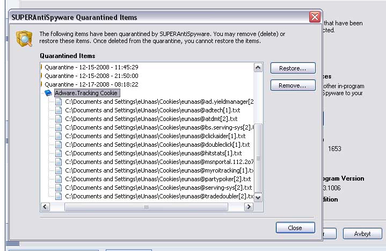Viewport: 386px width, 251px height.
Task: Click file icon next to doubleclick[1].txt
Action: tap(59, 145)
